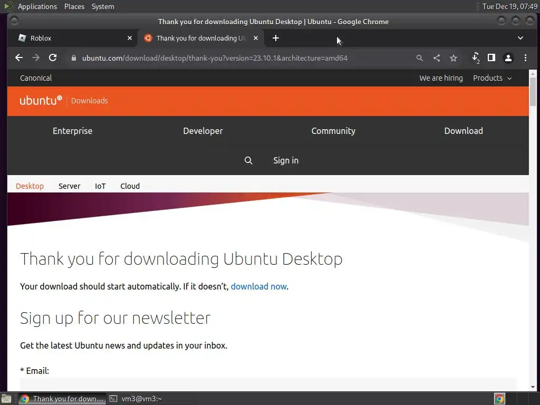This screenshot has height=405, width=540.
Task: Click the scrollbar up arrow
Action: click(533, 73)
